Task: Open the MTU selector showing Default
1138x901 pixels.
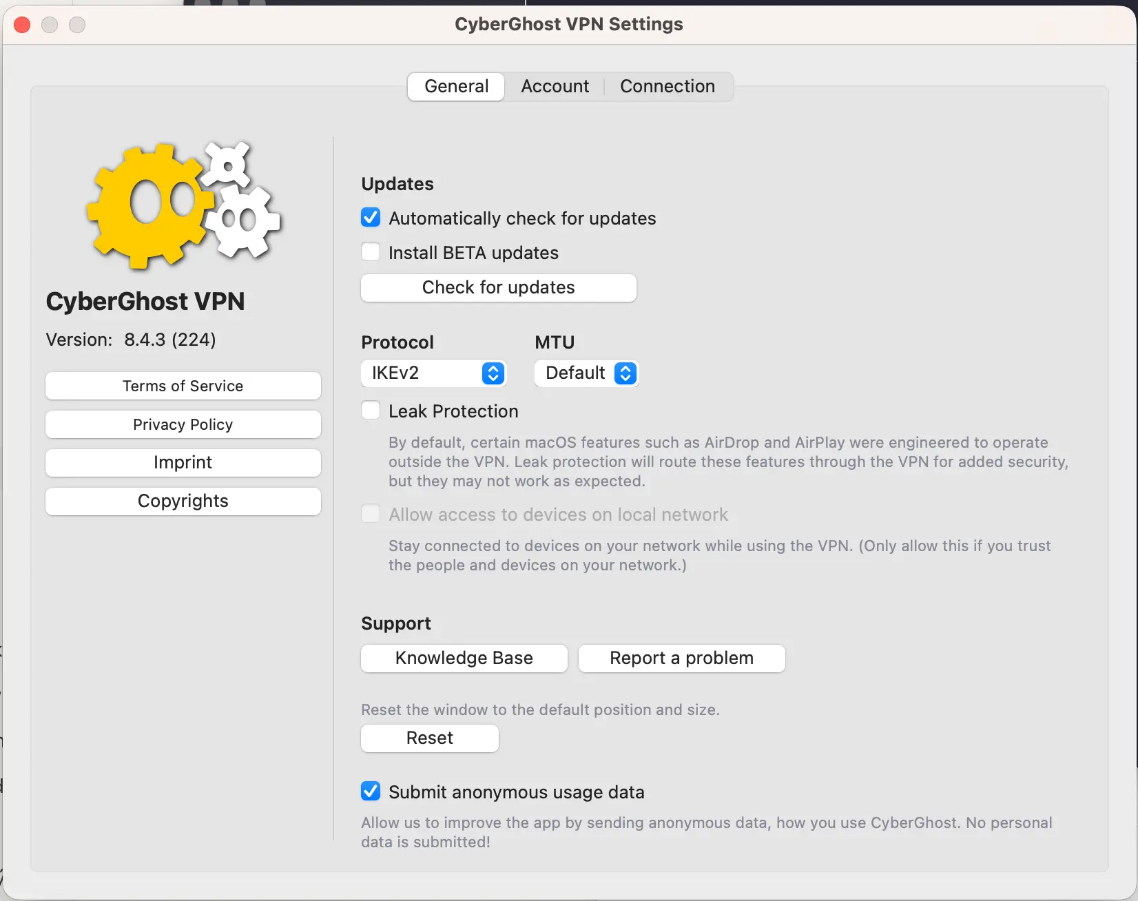Action: coord(586,373)
